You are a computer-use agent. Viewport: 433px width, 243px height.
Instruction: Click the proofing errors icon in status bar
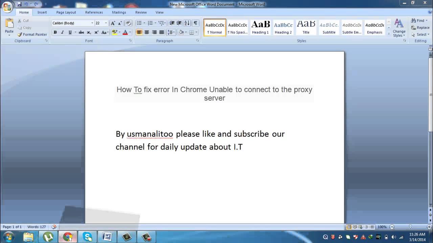coord(54,227)
